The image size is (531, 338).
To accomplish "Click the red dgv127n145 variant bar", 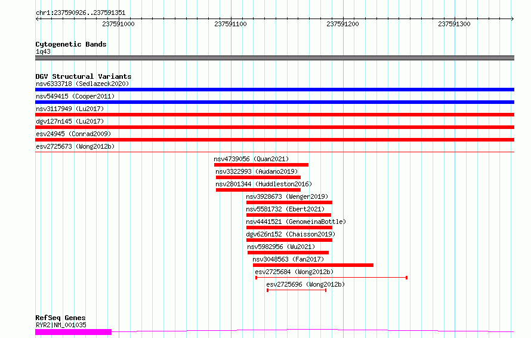I will tap(274, 127).
